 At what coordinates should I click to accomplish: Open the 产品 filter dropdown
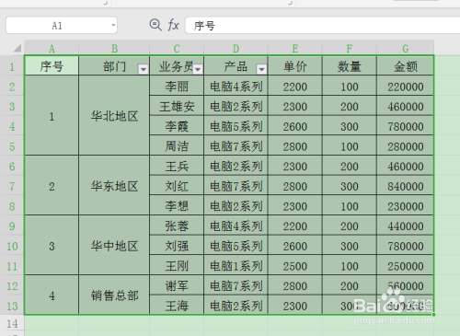coord(261,69)
